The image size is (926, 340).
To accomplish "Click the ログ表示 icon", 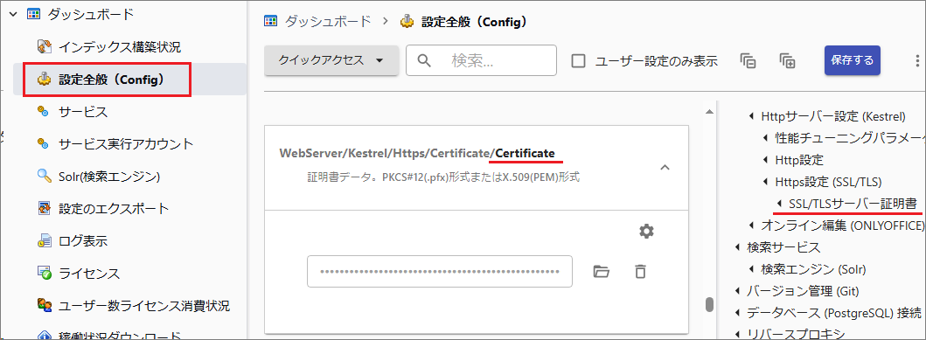I will 44,241.
